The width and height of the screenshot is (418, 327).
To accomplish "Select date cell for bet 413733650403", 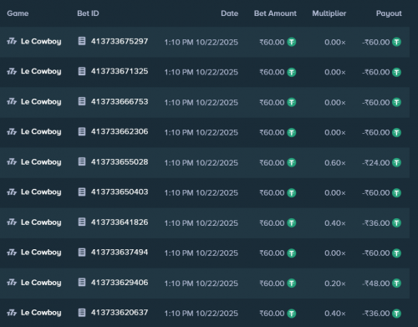I will (x=201, y=193).
